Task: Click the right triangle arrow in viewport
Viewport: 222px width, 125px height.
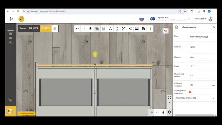Action: click(x=164, y=91)
